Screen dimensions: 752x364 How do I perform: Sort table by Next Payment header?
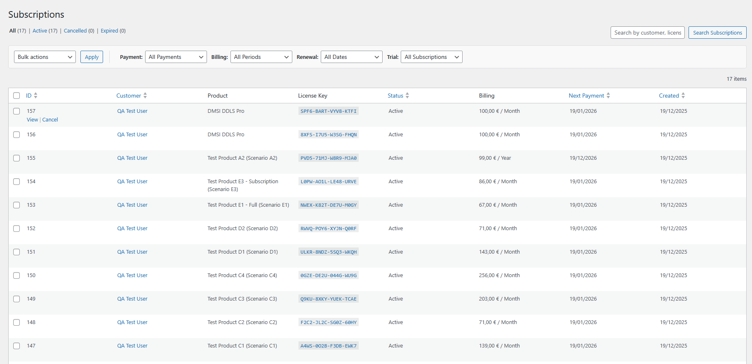coord(586,96)
